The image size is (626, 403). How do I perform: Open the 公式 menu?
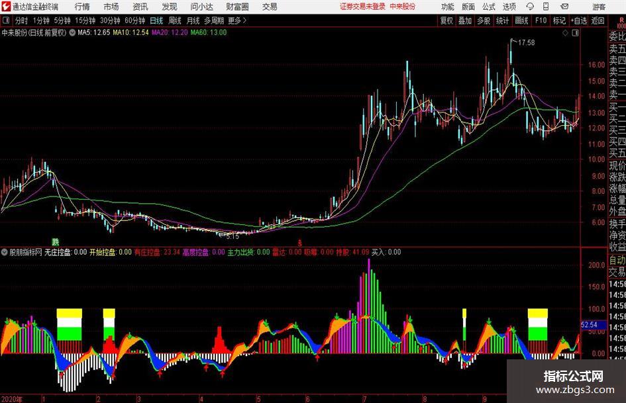point(489,7)
